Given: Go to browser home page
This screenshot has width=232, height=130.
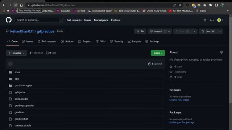Looking at the screenshot, I should tap(21, 5).
